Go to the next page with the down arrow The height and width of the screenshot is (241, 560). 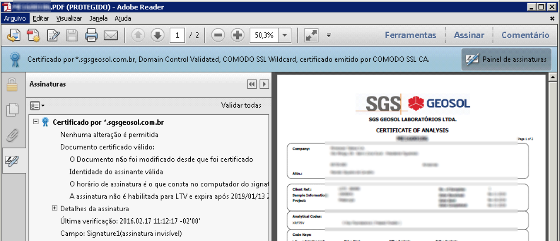tap(157, 35)
